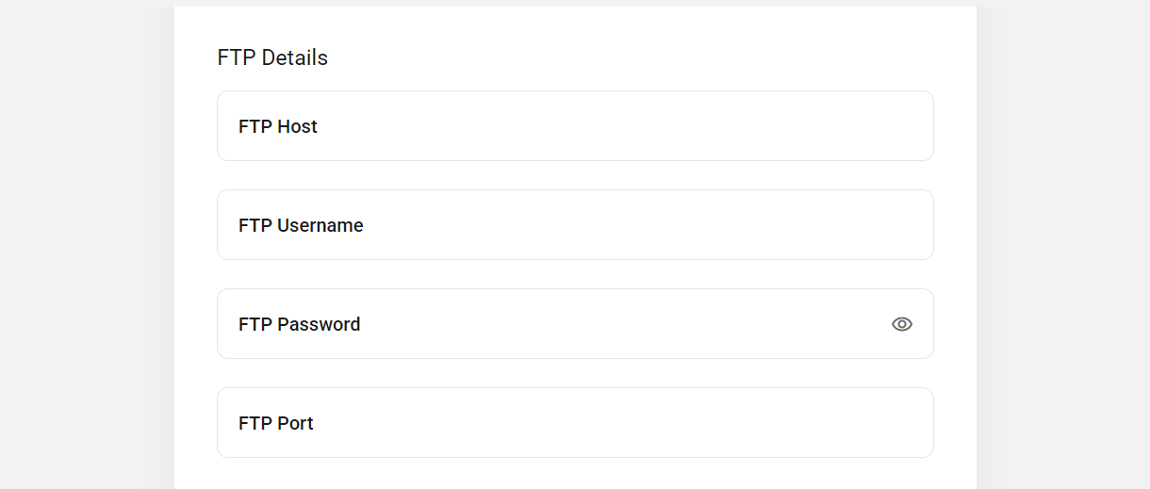Click the 'FTP Port' placeholder label
This screenshot has height=489, width=1150.
pos(276,423)
